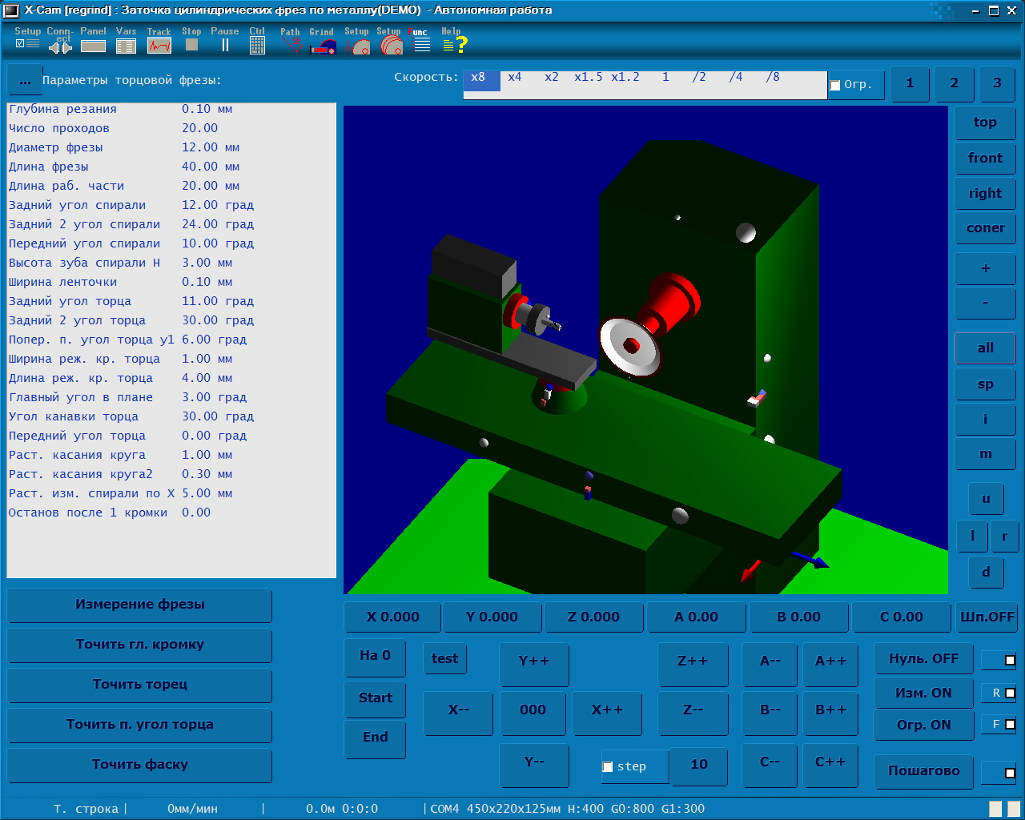Click the Stop toolbar icon

coord(191,40)
